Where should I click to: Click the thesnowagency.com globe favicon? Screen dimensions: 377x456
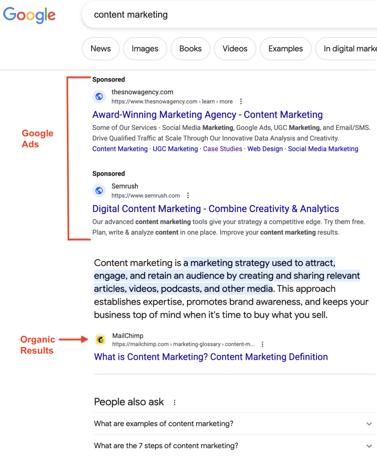99,96
